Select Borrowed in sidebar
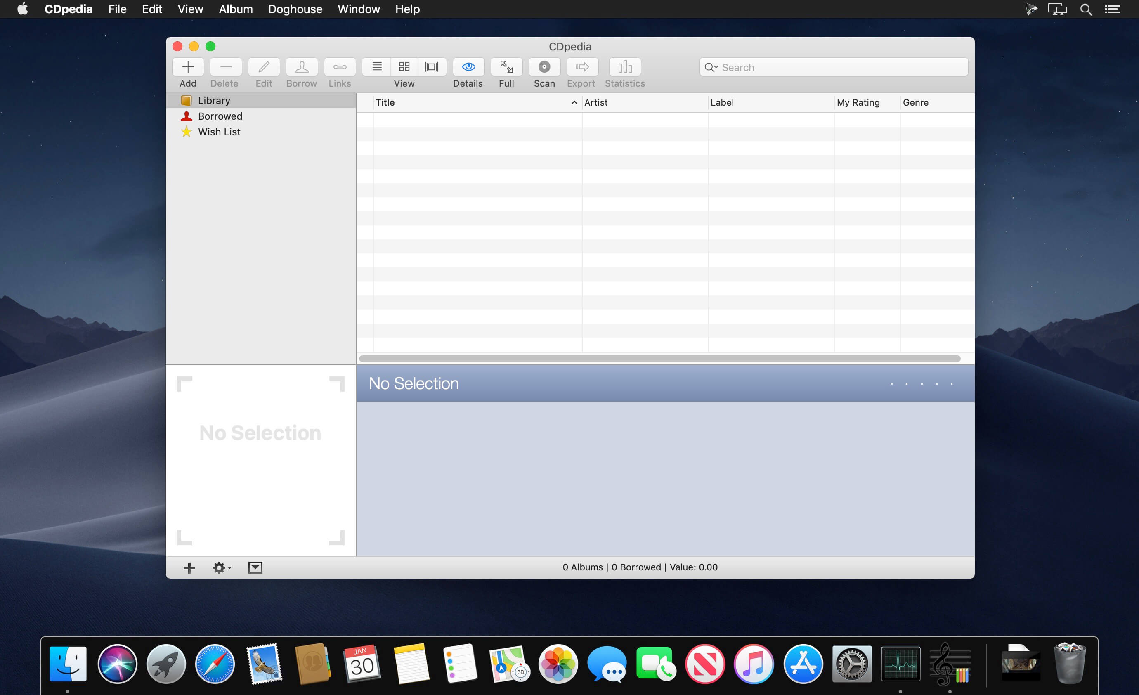The image size is (1139, 695). [x=220, y=116]
